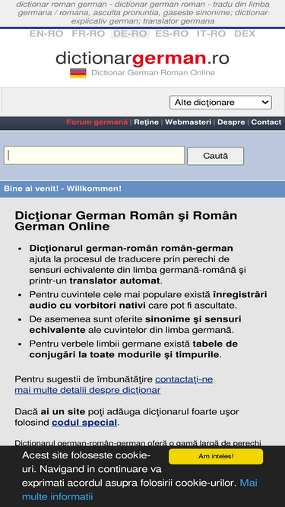Click the Caută search button
Screen dimensions: 285x507
point(216,156)
